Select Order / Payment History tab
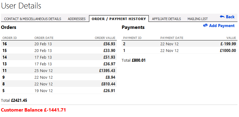The image size is (239, 117). pos(119,19)
